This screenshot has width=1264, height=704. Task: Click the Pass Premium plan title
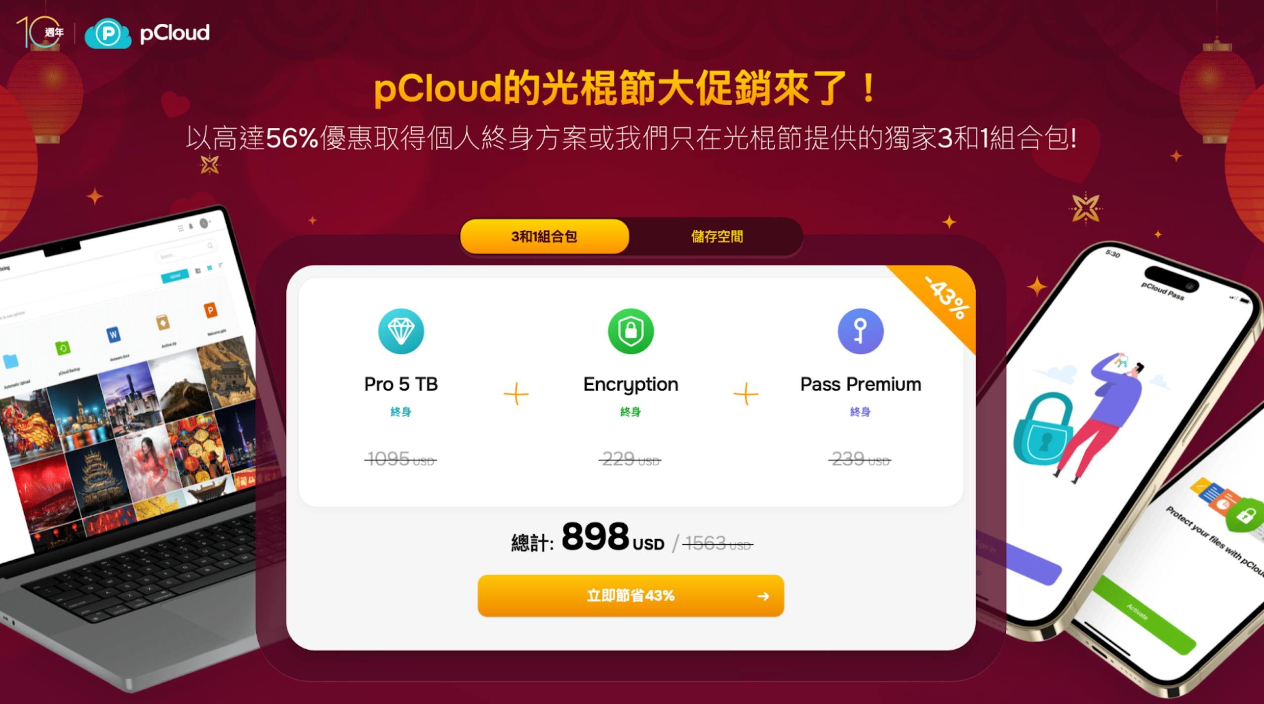click(861, 384)
